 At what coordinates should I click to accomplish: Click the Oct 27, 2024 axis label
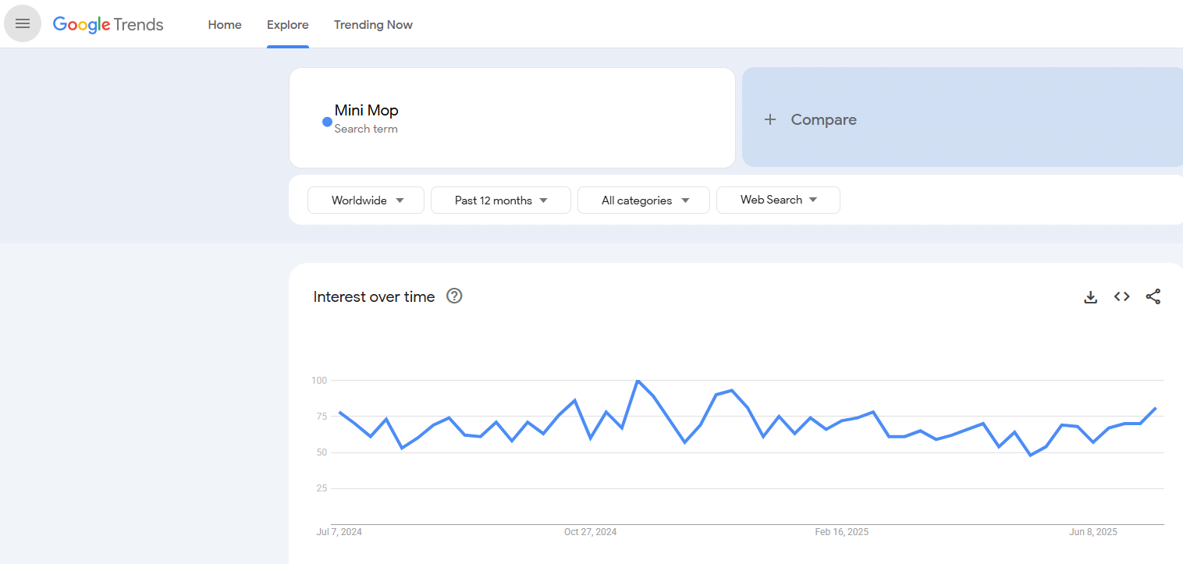(x=590, y=532)
